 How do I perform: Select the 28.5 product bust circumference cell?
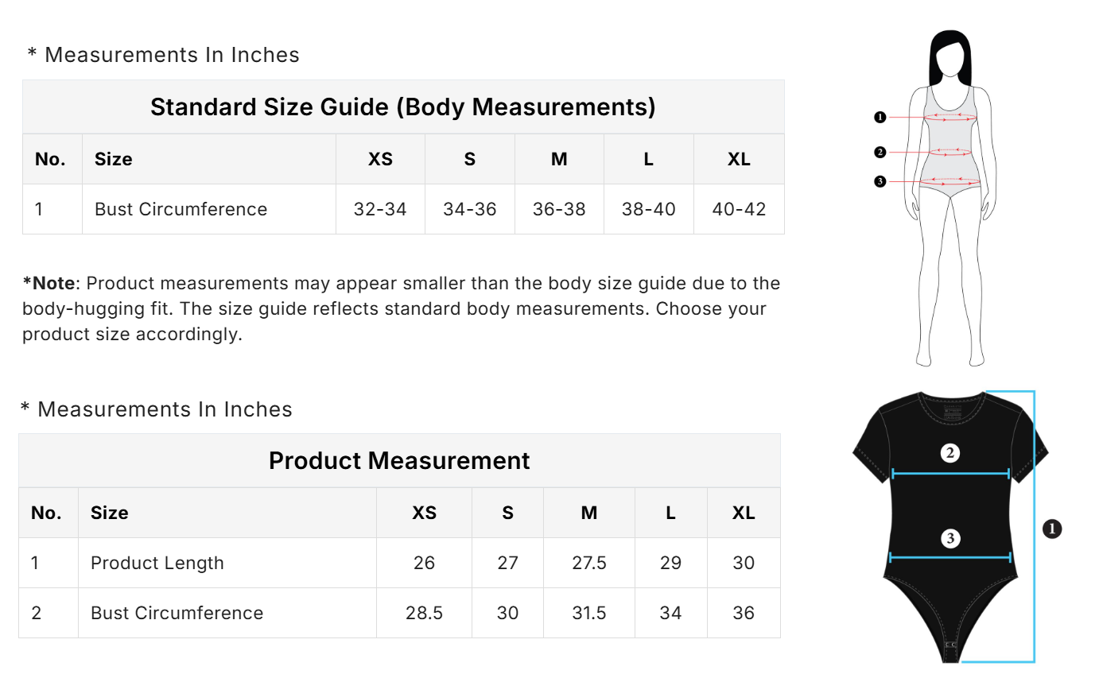(x=424, y=613)
